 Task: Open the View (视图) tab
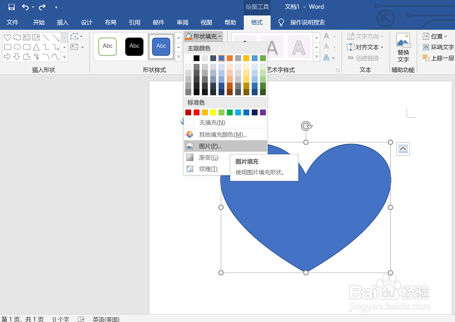[206, 23]
